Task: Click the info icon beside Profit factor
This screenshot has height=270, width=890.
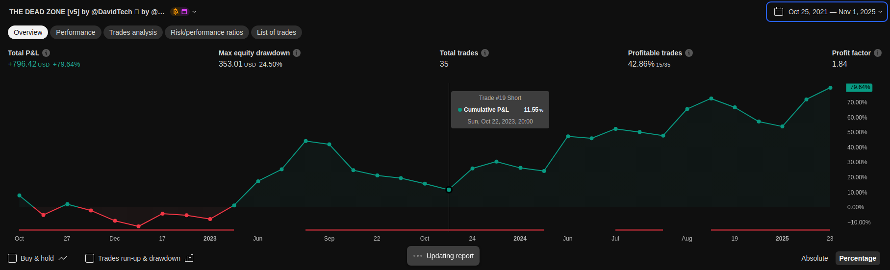Action: (878, 53)
